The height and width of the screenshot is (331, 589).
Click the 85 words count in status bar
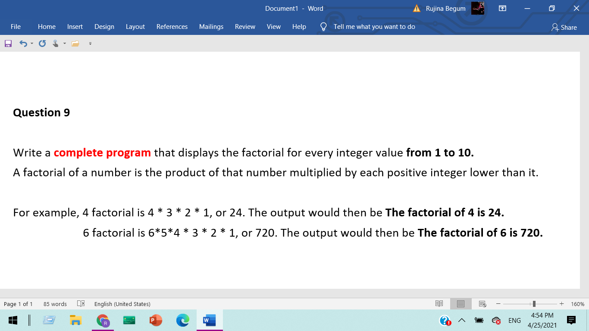tap(55, 304)
